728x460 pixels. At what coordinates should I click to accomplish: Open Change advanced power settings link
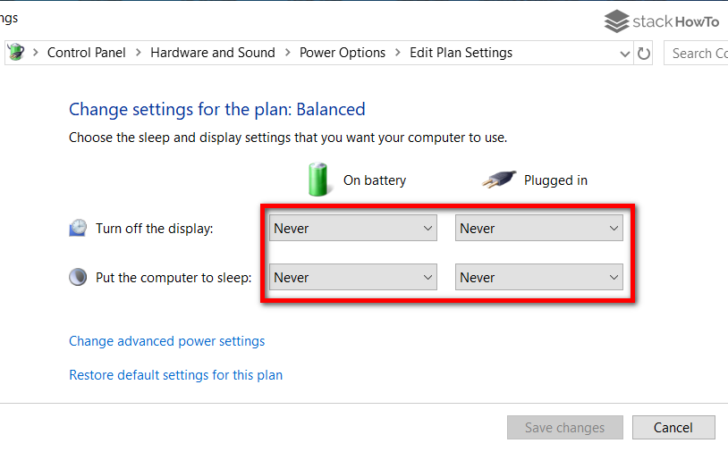[x=166, y=341]
